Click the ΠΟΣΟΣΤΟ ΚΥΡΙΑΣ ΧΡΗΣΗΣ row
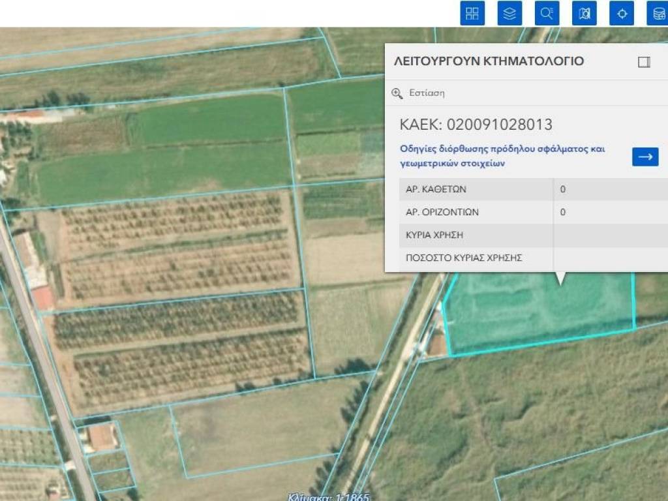Screen dimensions: 668x501 pyautogui.click(x=476, y=258)
